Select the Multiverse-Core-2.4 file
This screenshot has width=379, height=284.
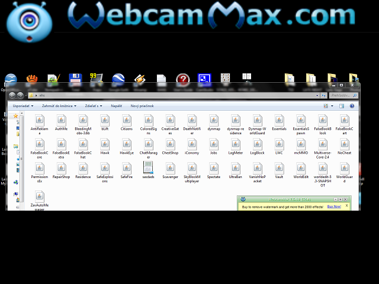point(323,149)
